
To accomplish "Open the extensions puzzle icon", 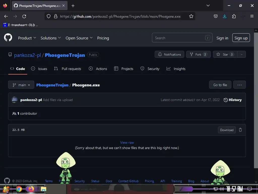I will click(x=234, y=16).
